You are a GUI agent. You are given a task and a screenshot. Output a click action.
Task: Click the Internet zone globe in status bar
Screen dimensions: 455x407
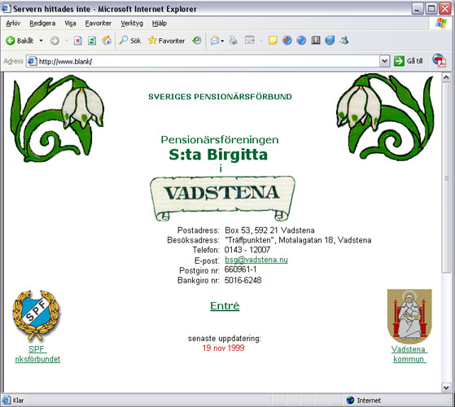(351, 400)
